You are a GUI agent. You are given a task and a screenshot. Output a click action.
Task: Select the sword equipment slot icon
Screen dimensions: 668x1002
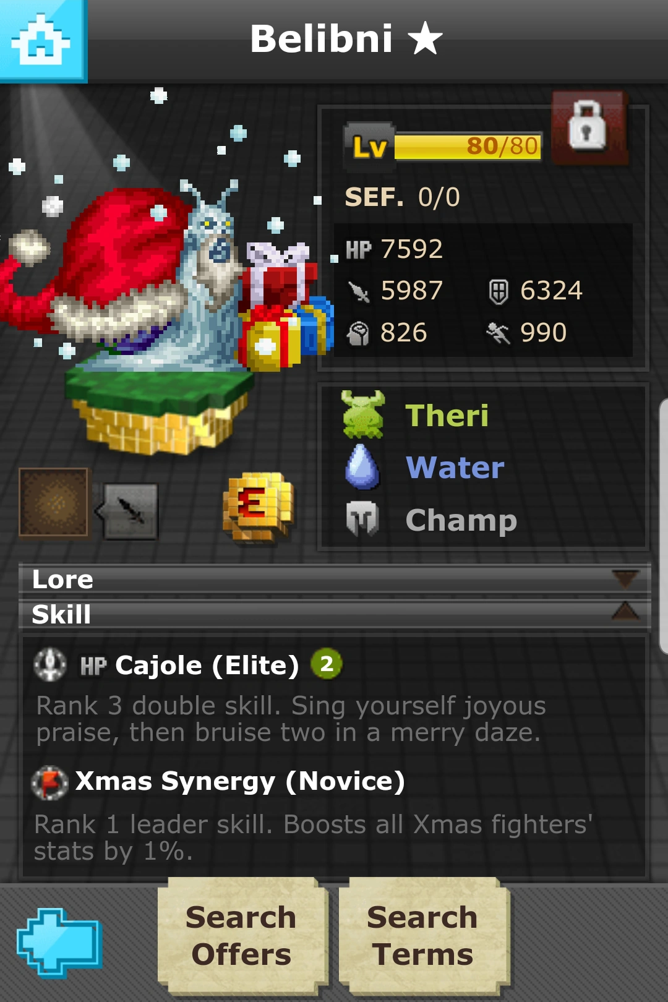coord(127,512)
